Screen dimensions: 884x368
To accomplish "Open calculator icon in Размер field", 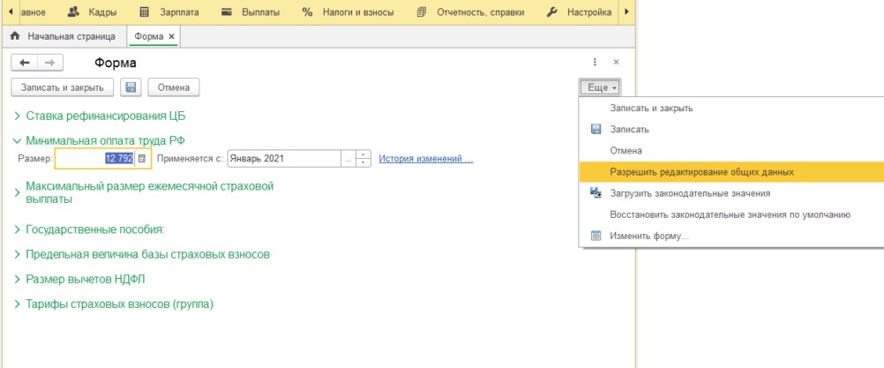I will [x=142, y=159].
